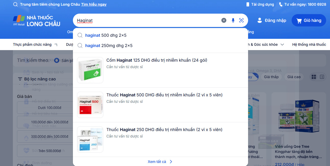Click Tải ứng dụng link
Viewport: 330px width, 166px height.
[263, 4]
